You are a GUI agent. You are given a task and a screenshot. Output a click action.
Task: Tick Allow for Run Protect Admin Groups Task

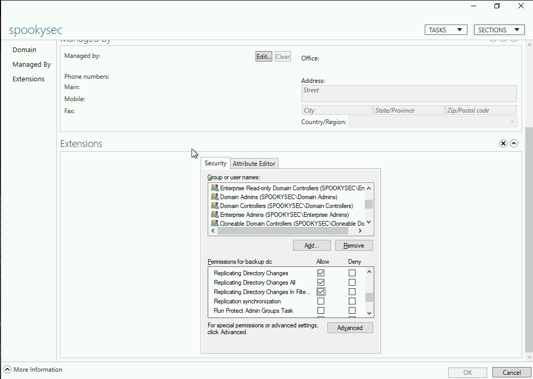click(x=321, y=311)
